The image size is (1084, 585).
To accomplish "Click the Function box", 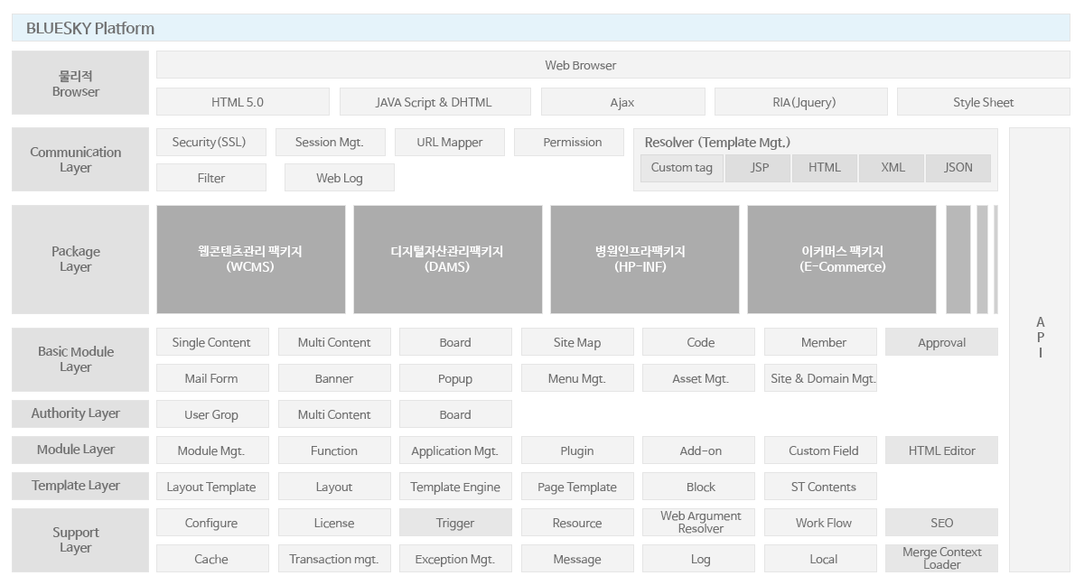I will coord(334,450).
